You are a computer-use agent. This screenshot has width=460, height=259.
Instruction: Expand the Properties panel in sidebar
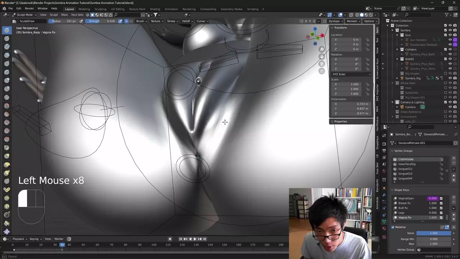pos(340,121)
